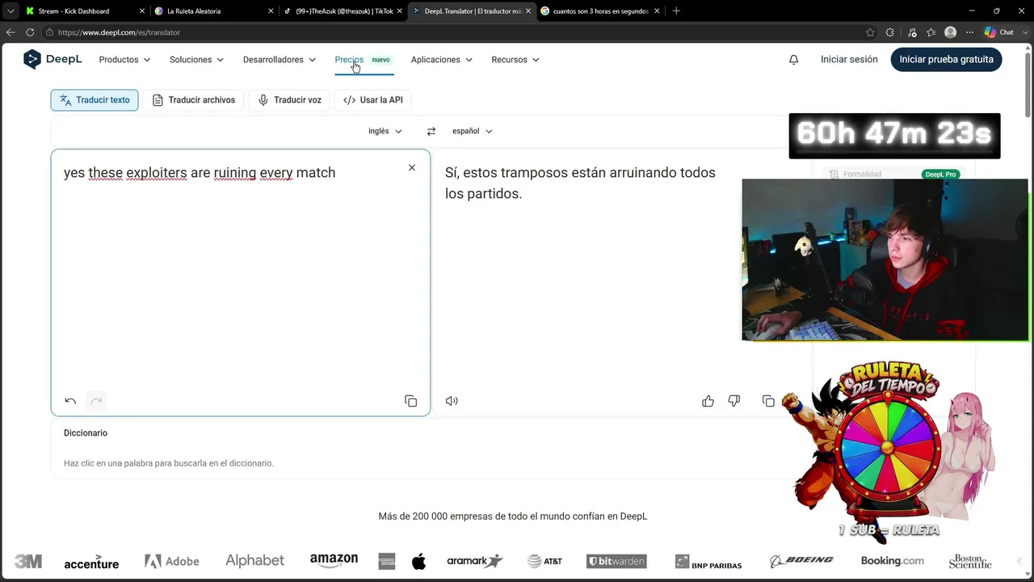This screenshot has width=1034, height=582.
Task: Click Iniciar sesión link
Action: (x=849, y=60)
